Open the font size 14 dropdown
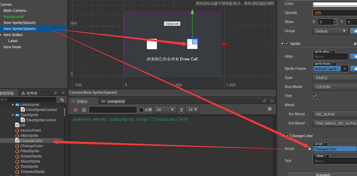 coord(192,110)
